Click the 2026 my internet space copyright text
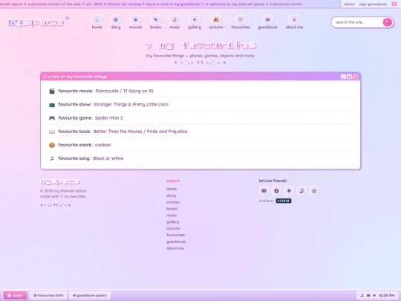This screenshot has width=401, height=301. click(x=63, y=191)
